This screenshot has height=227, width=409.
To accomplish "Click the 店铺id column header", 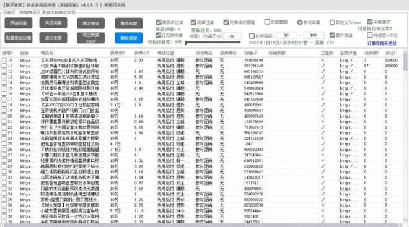I will coord(250,53).
